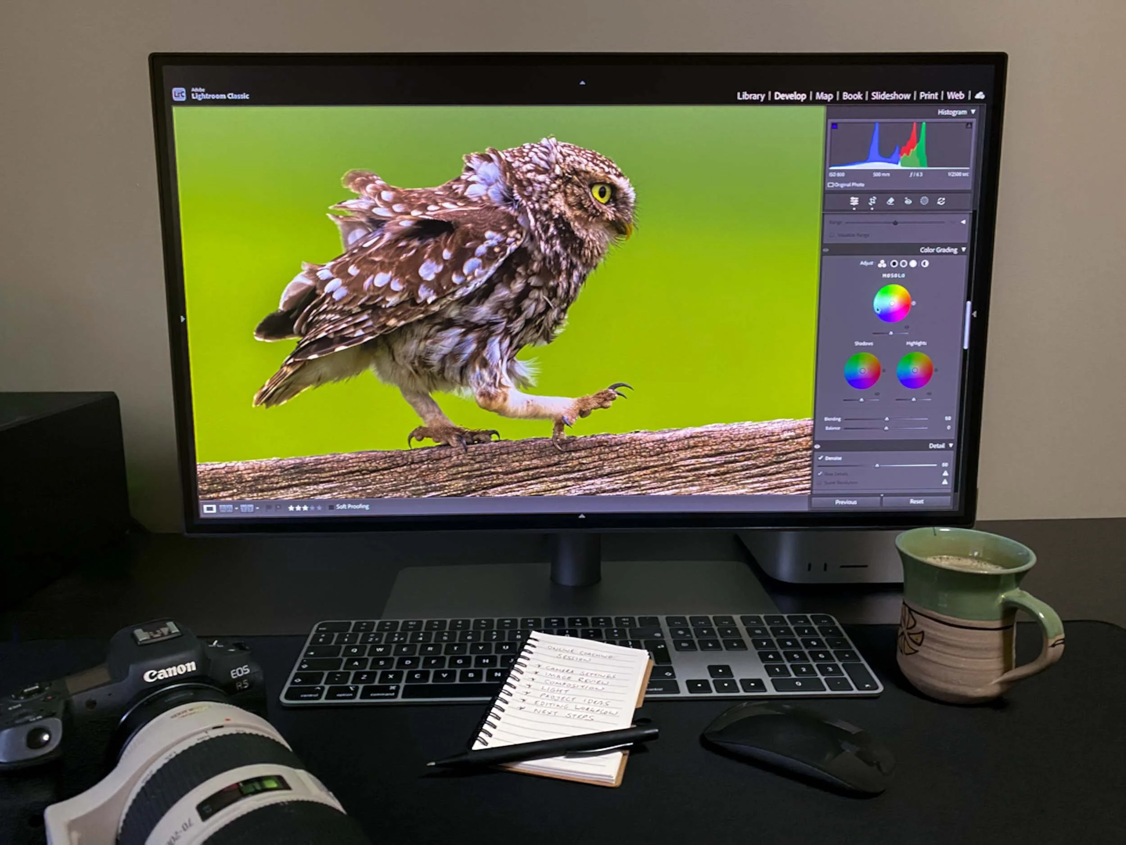Click the Denoise amount slider handle
1126x845 pixels.
click(x=877, y=466)
